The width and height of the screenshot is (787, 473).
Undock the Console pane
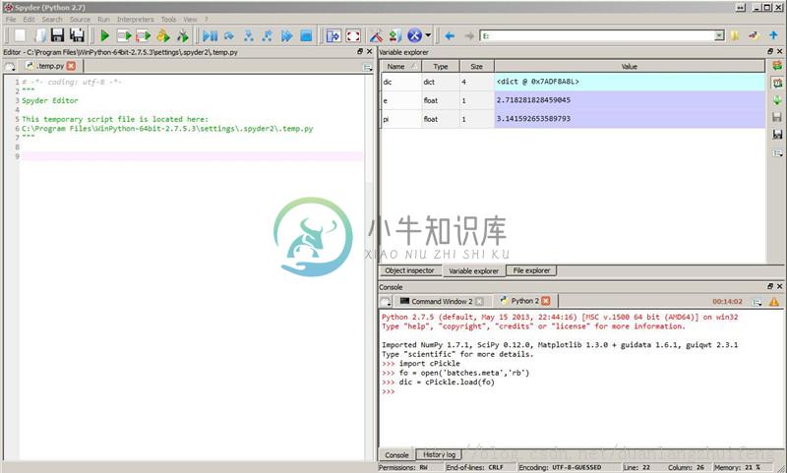pyautogui.click(x=770, y=286)
